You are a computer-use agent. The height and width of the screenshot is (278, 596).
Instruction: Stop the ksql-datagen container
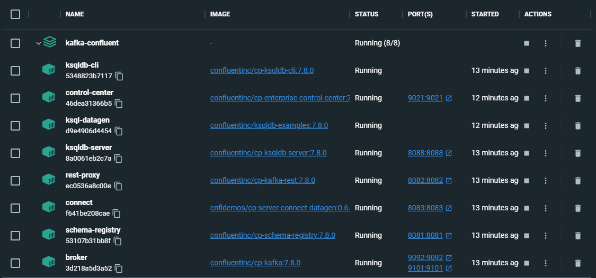tap(527, 126)
